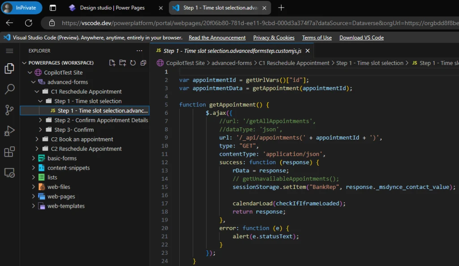The width and height of the screenshot is (459, 266).
Task: Open the Download VS Code link
Action: [x=361, y=37]
